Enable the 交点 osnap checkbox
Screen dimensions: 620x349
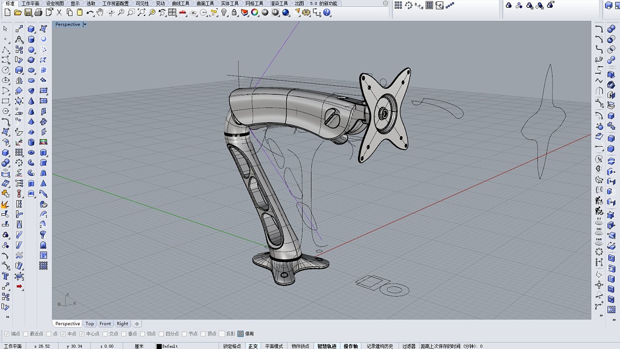(x=105, y=334)
